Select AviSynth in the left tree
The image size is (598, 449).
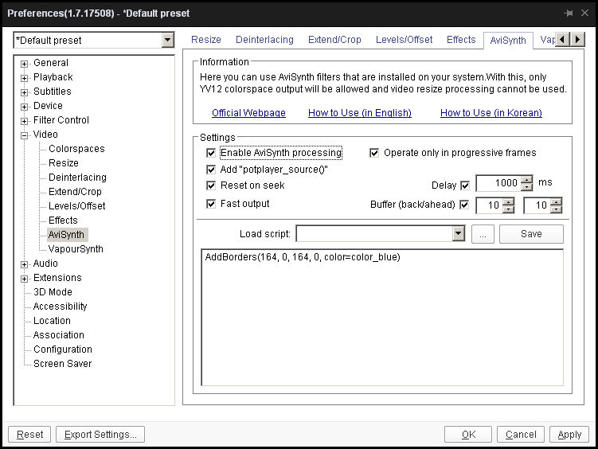[x=67, y=235]
